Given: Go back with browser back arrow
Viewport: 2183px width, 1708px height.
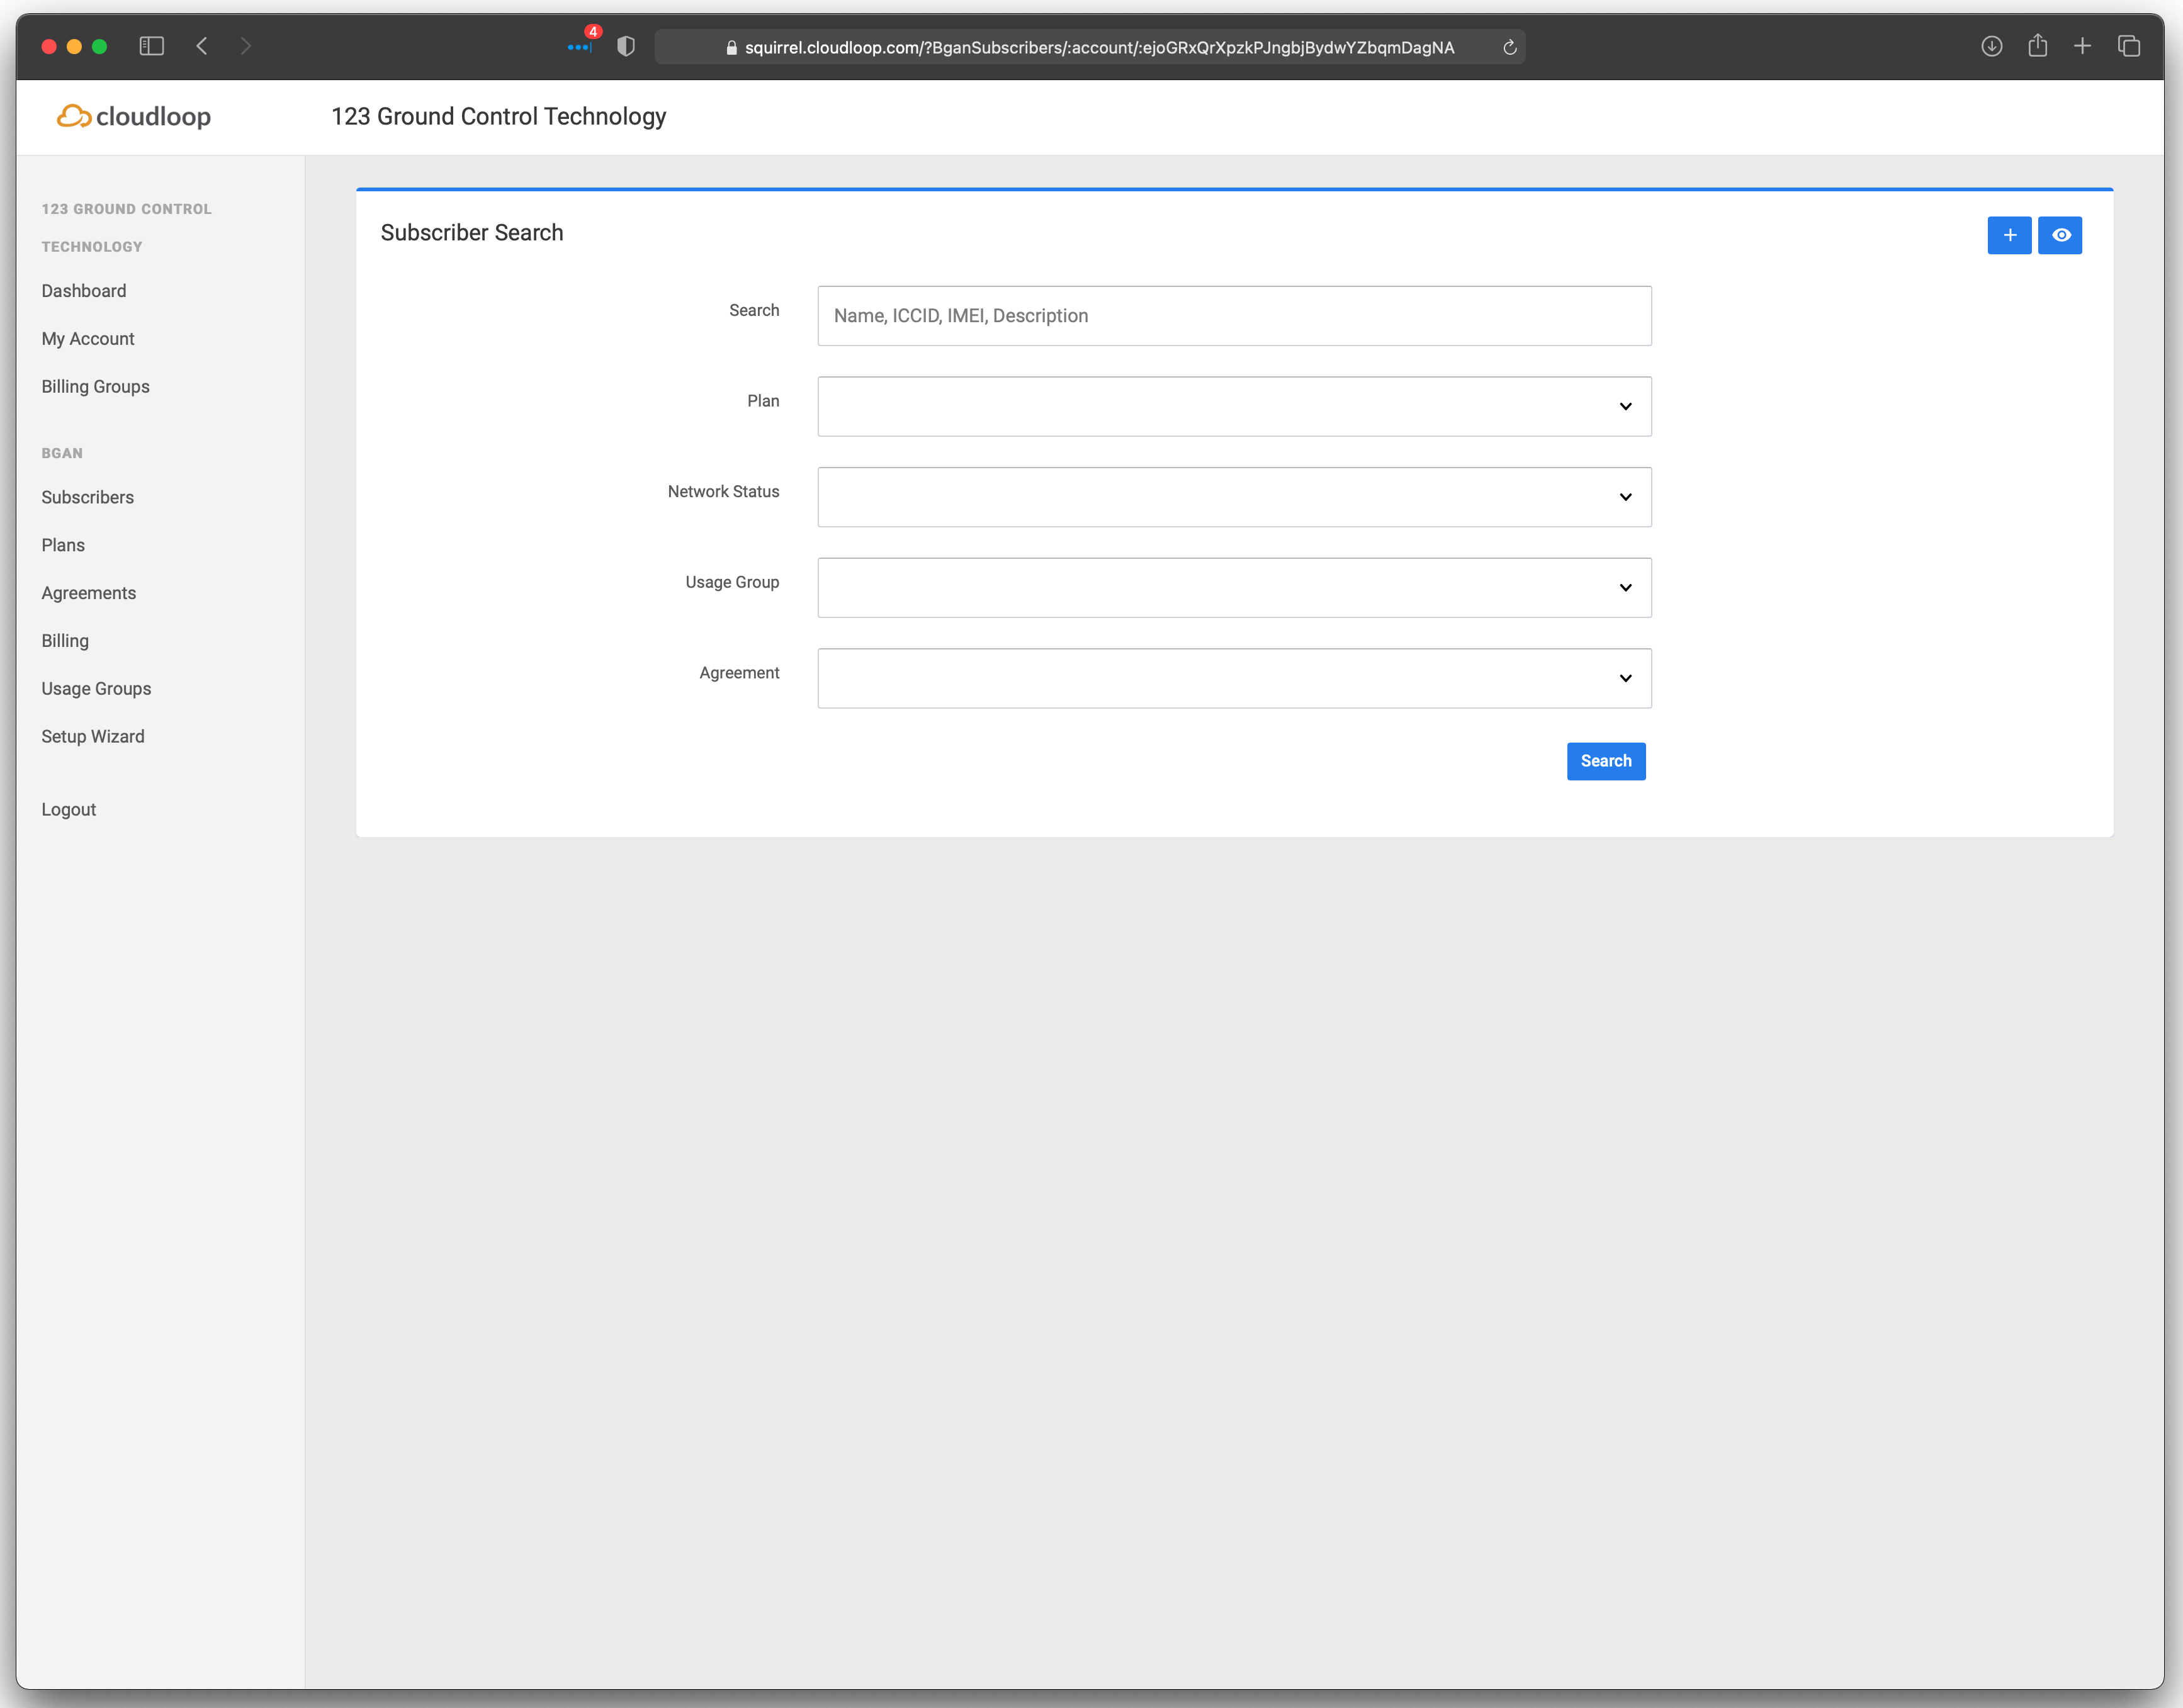Looking at the screenshot, I should pos(202,46).
